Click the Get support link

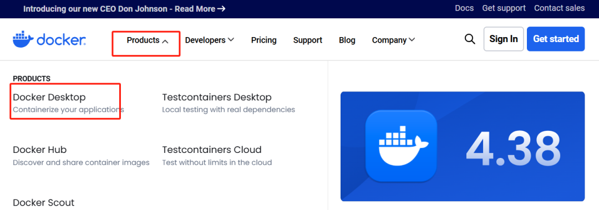tap(504, 8)
